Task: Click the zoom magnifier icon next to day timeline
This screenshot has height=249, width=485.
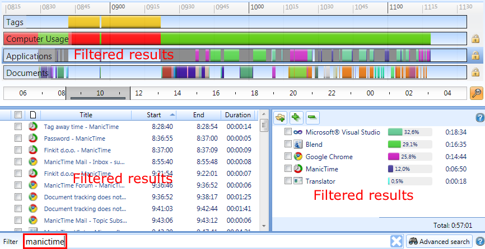Action: point(477,93)
